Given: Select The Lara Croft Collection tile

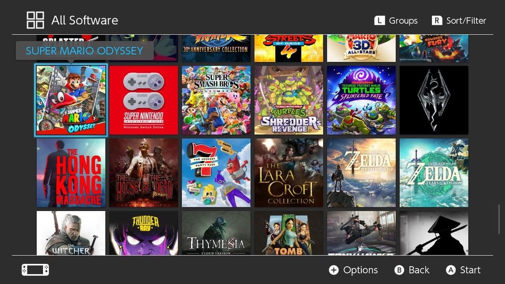Looking at the screenshot, I should point(289,173).
